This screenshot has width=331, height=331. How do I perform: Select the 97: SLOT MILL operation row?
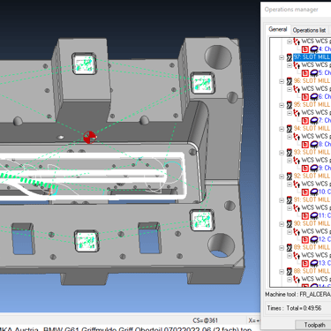click(x=312, y=57)
